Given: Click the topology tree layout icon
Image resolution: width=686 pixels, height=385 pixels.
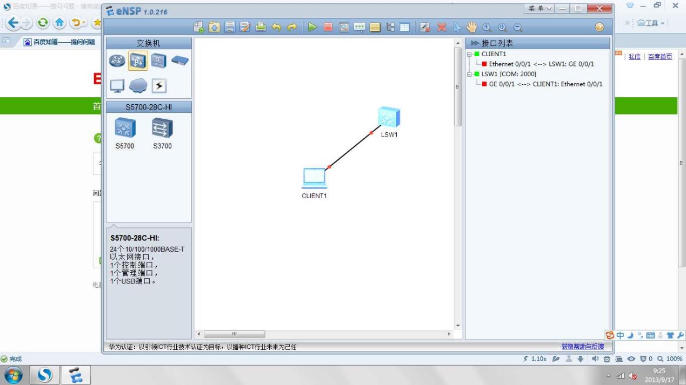Looking at the screenshot, I should coord(390,27).
